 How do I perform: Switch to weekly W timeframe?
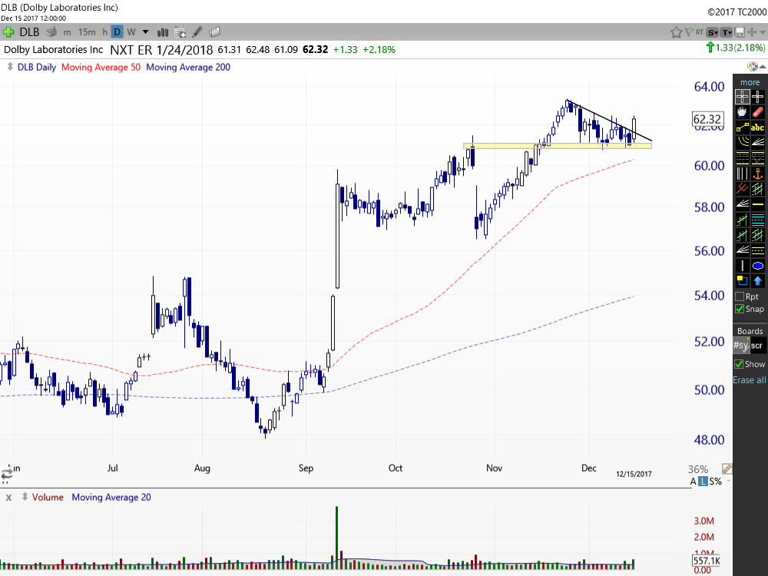coord(131,32)
